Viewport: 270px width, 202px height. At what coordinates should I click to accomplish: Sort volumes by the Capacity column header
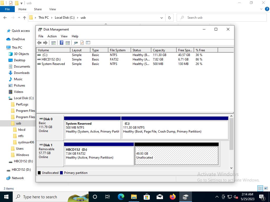click(163, 50)
